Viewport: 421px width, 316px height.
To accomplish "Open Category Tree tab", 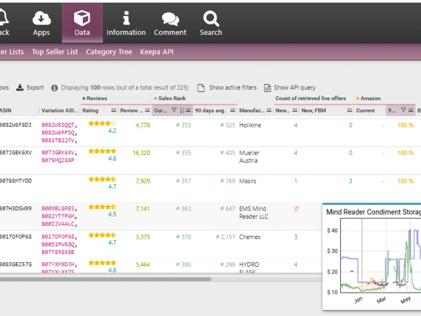I will [109, 51].
